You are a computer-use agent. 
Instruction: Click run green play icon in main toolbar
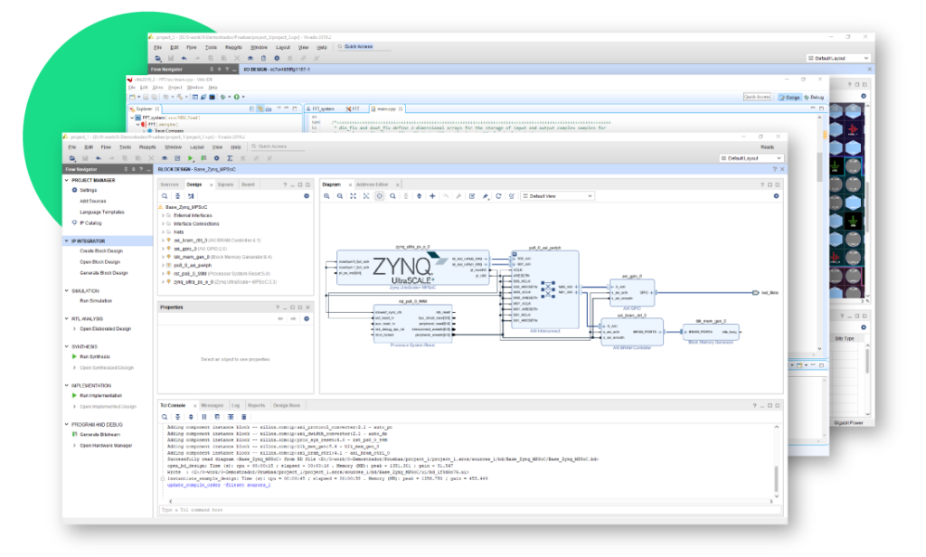(190, 158)
